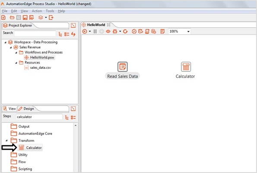The image size is (257, 173).
Task: Click the list view icon beside Steps field
Action: coord(73,117)
